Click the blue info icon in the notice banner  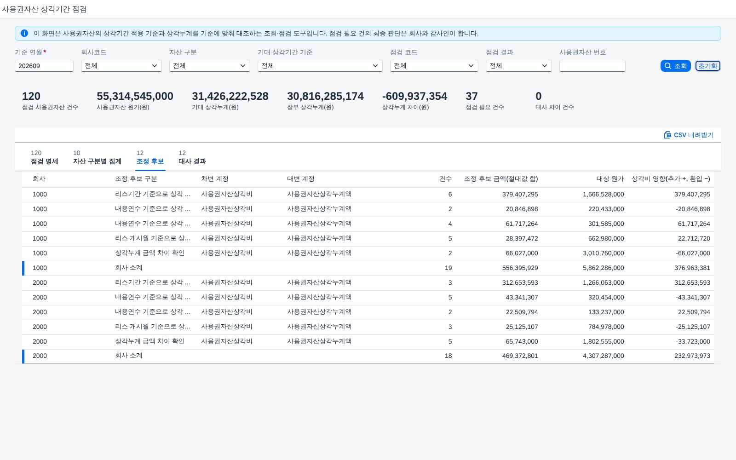coord(24,33)
